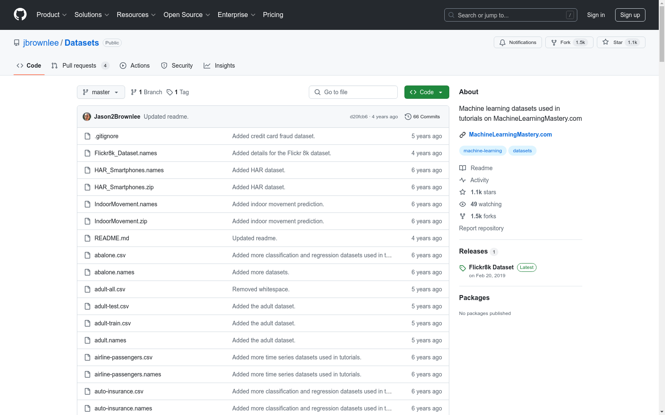
Task: Click Report repository link
Action: click(481, 228)
